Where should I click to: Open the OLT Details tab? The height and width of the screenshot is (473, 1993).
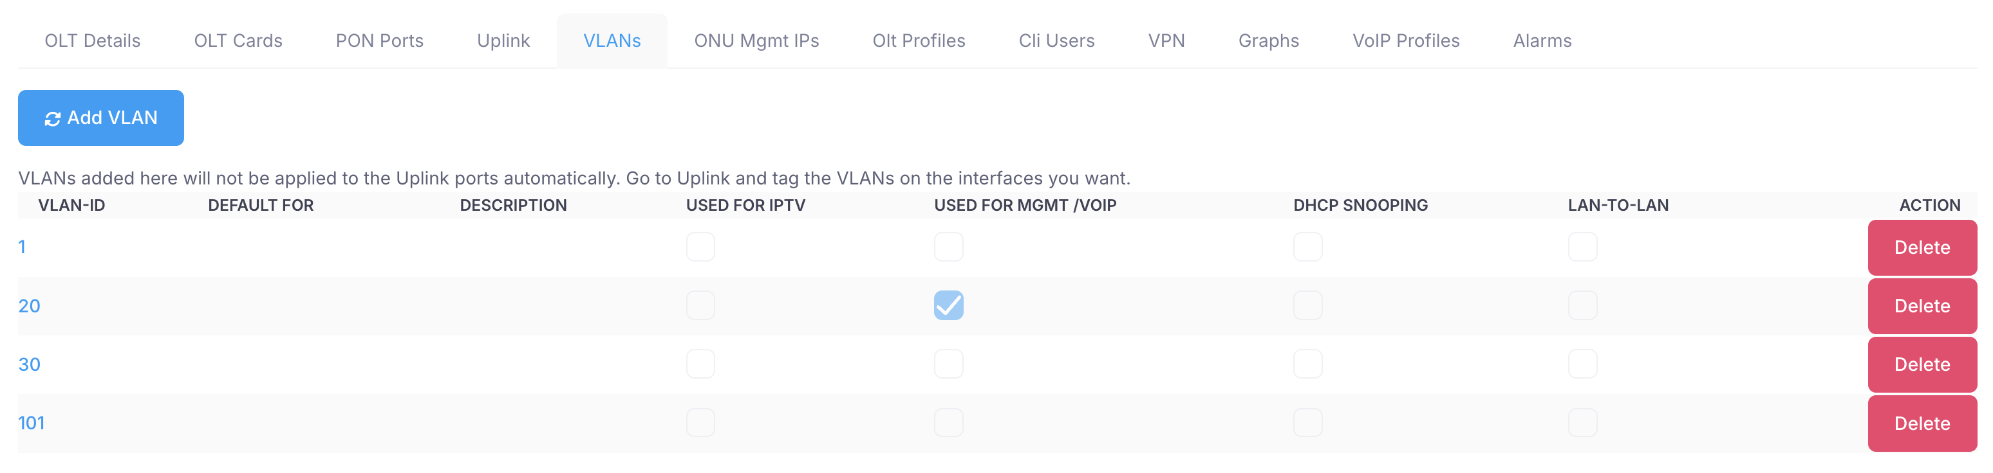click(92, 41)
